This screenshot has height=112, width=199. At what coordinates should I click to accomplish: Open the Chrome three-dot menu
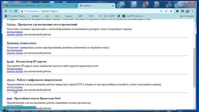(192, 11)
